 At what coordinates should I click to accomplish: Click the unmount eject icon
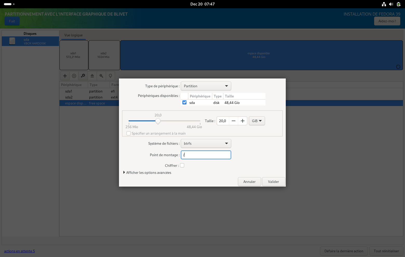click(x=92, y=76)
